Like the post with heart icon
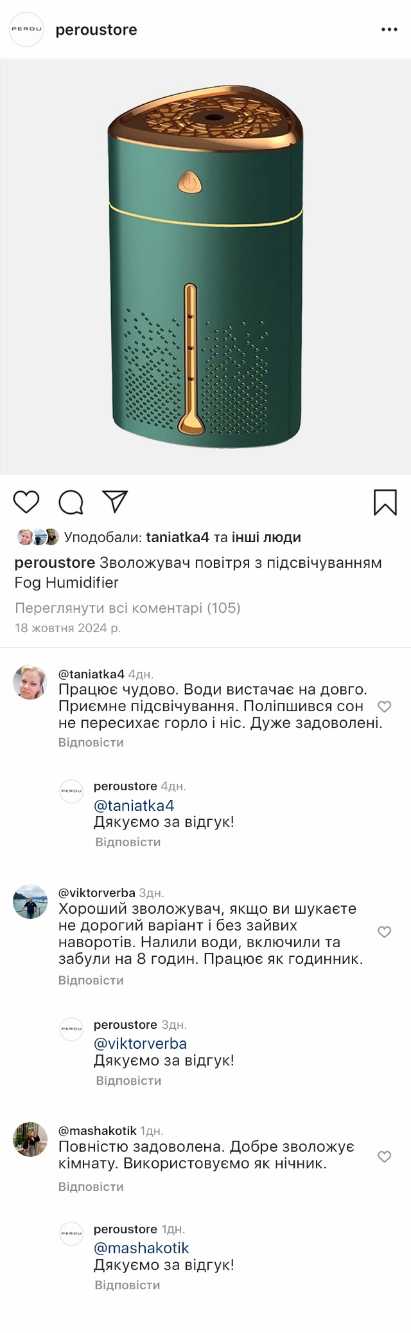This screenshot has height=1333, width=411. pos(26,502)
